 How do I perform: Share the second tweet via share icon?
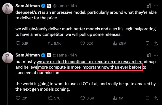pyautogui.click(x=156, y=98)
